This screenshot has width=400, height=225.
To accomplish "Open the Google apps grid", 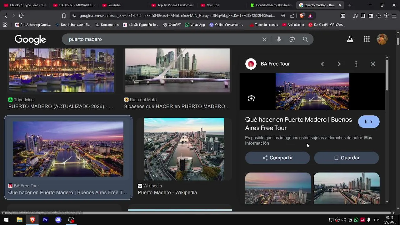I will point(367,39).
